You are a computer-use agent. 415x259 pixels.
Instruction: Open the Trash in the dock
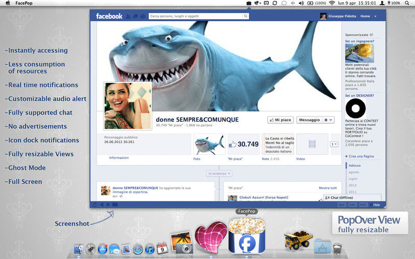point(338,249)
